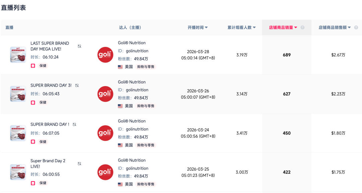Open the LAST SUPER BRAND DAY MEGA LIVE! stream
This screenshot has height=193, width=362.
[50, 46]
